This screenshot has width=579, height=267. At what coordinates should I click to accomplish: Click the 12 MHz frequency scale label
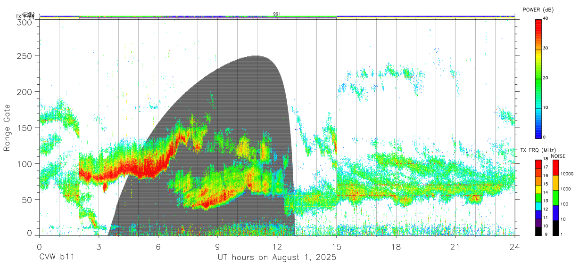[x=546, y=210]
